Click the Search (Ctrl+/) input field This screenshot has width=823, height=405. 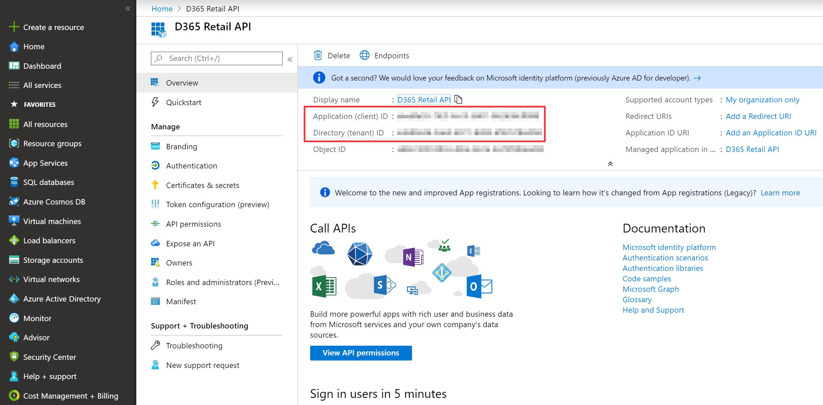click(217, 58)
